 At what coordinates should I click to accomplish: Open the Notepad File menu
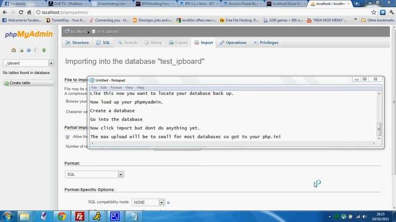[x=94, y=88]
